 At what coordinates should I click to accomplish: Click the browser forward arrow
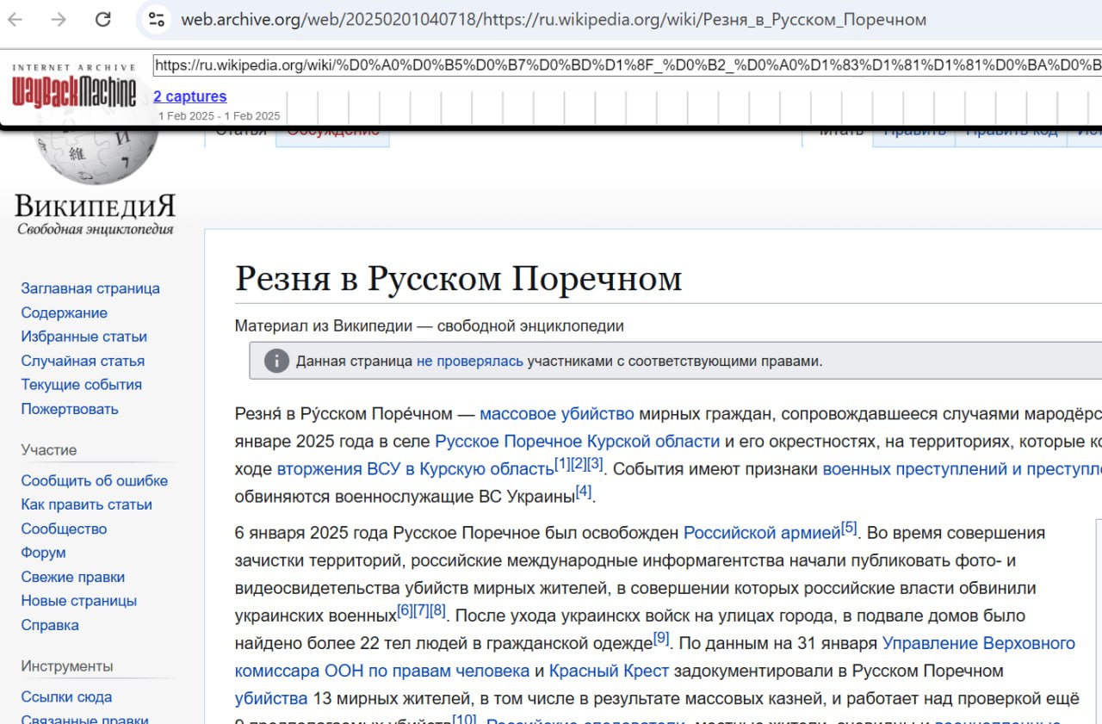coord(58,20)
